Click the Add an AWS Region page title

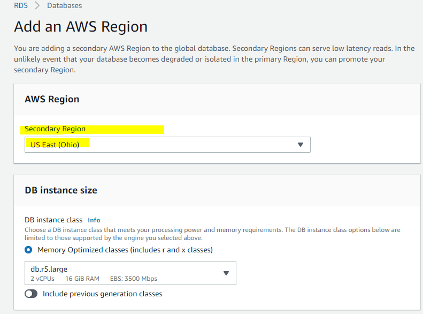(x=81, y=27)
